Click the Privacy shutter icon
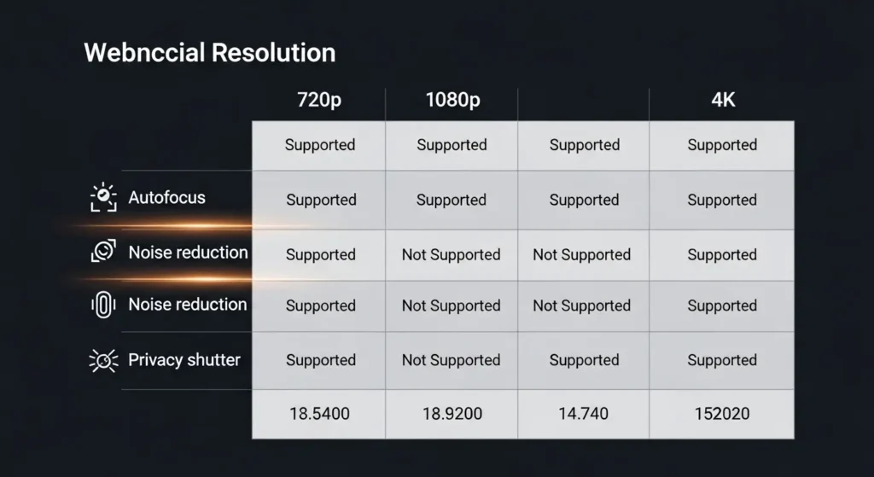This screenshot has height=477, width=874. coord(103,360)
